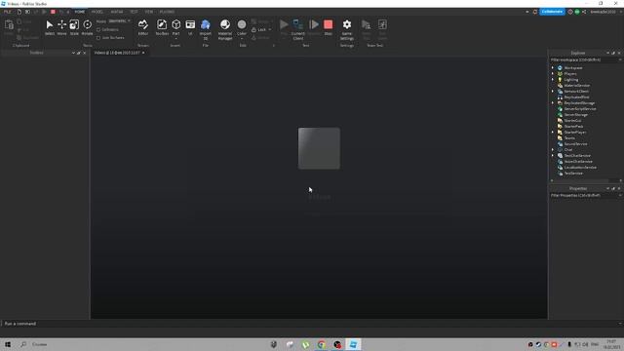Select Workspace in Explorer
Screen dimensions: 624x351
click(573, 68)
